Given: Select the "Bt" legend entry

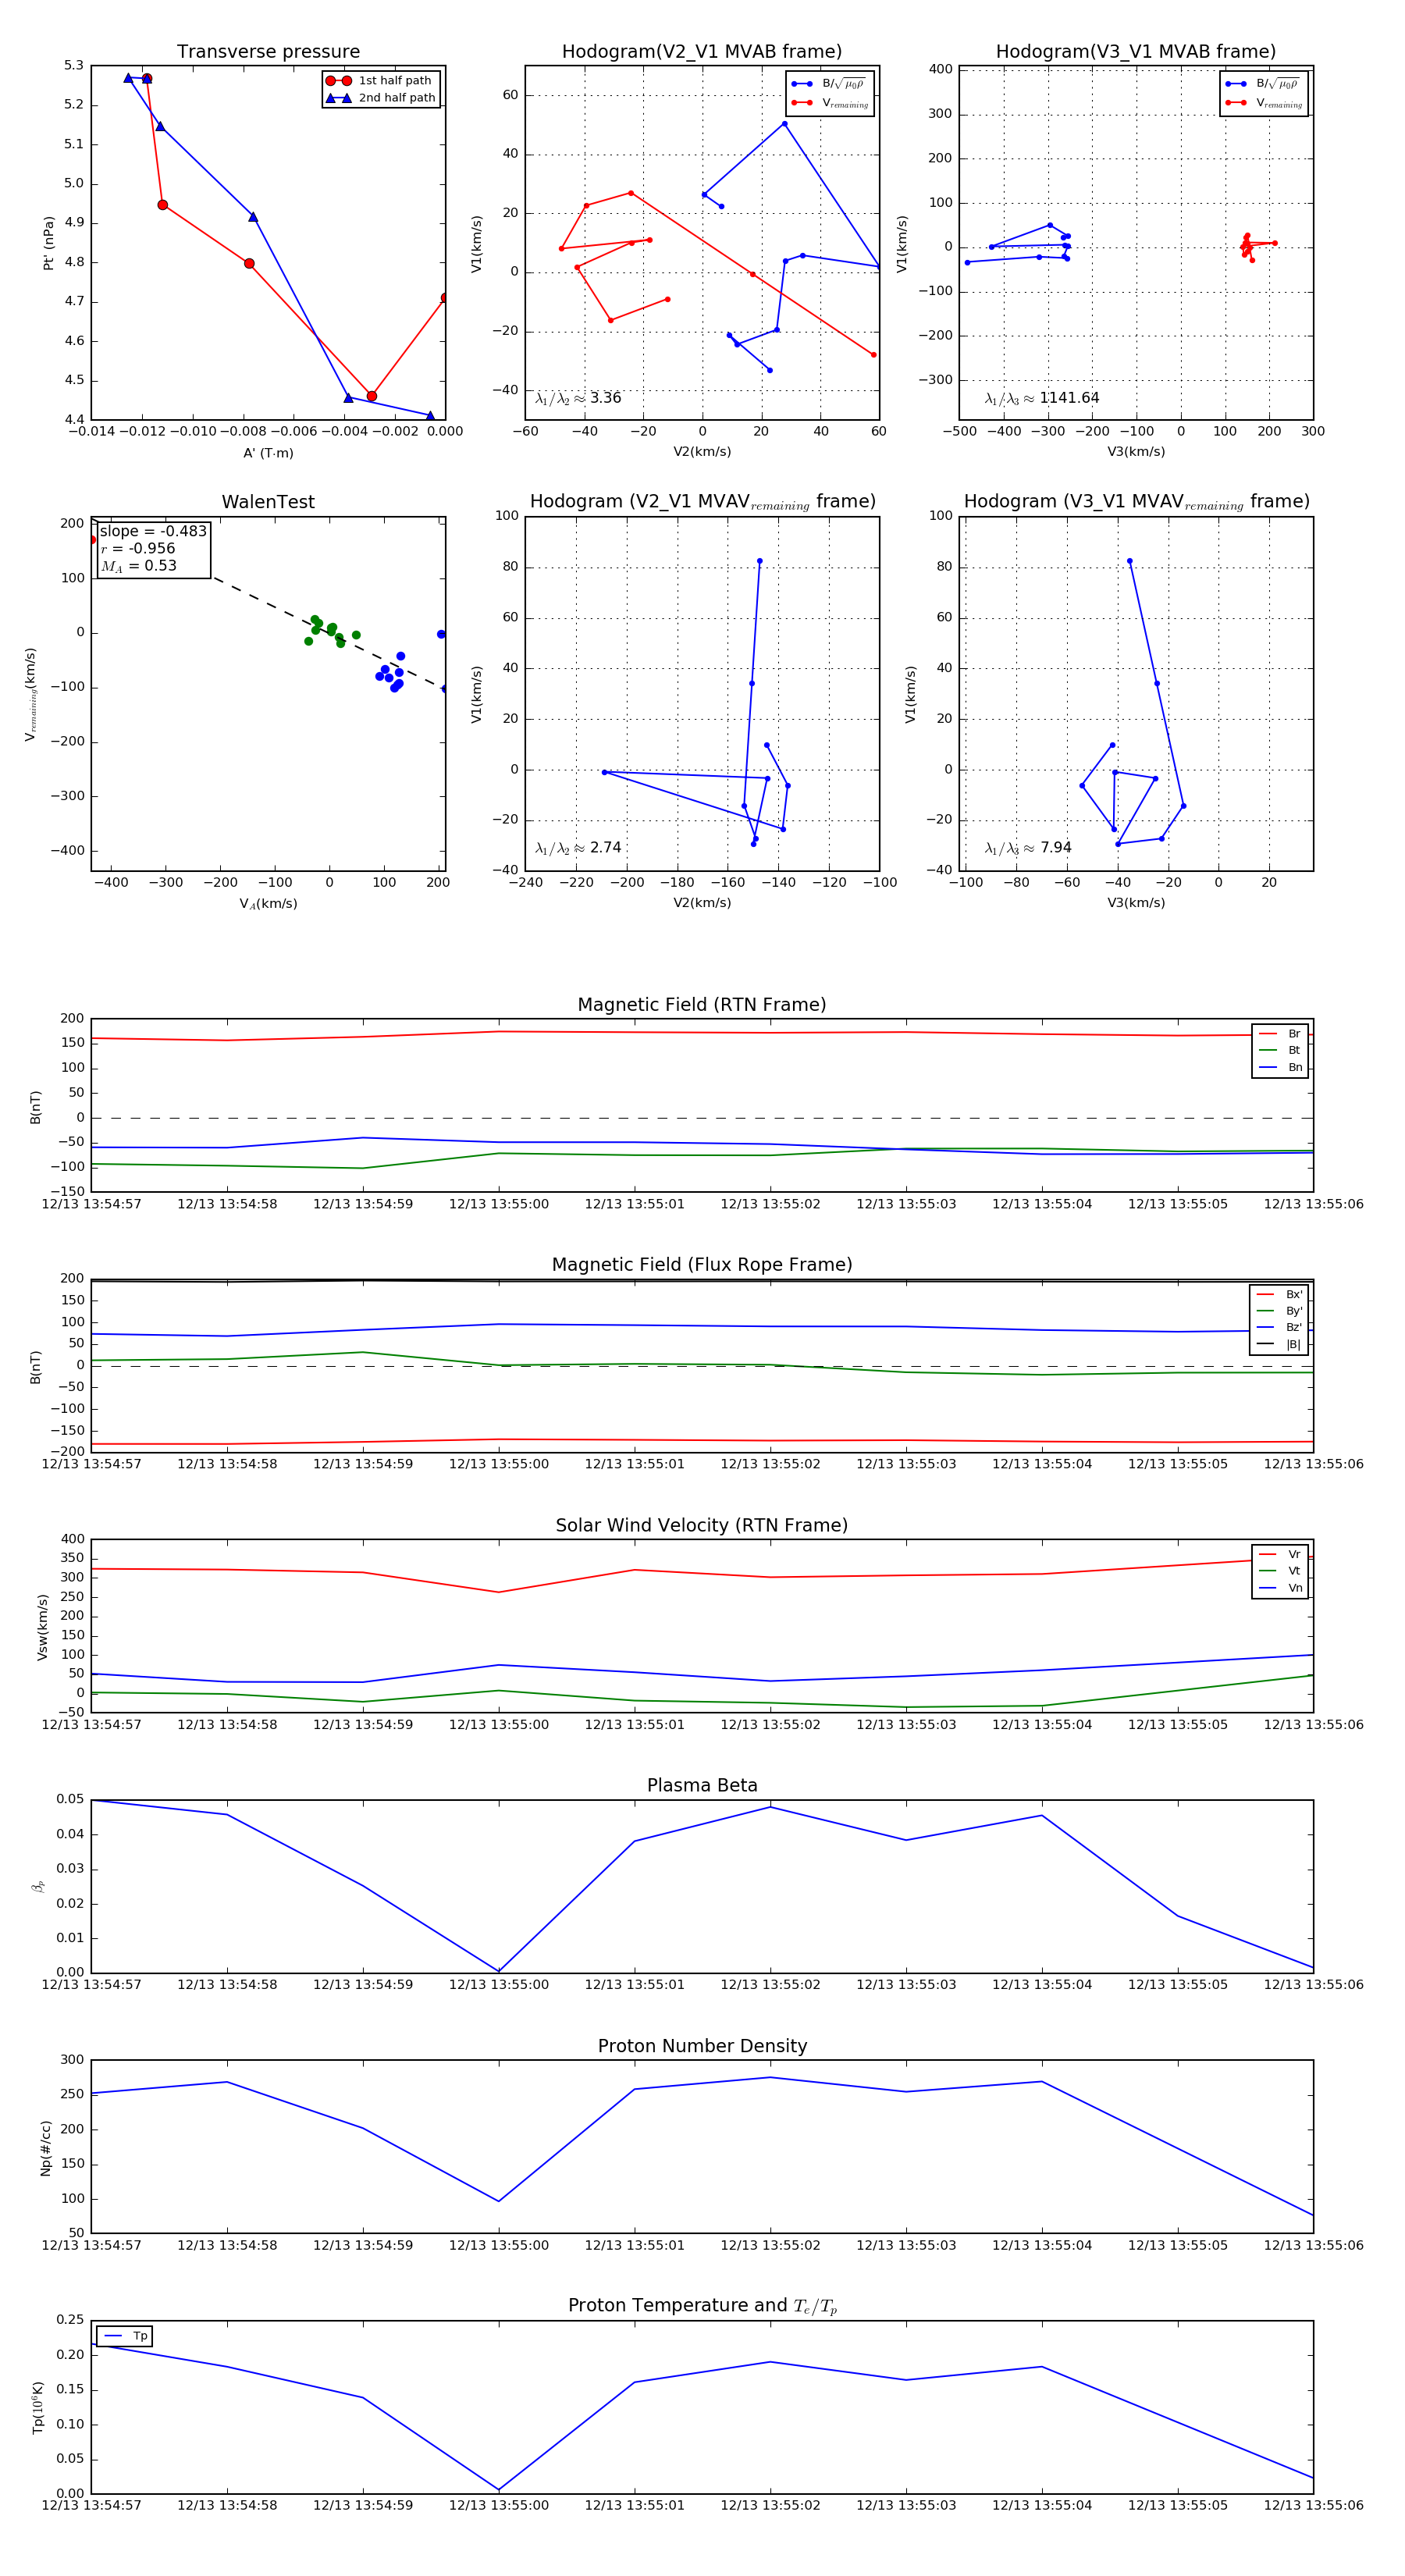Looking at the screenshot, I should coord(1281,1051).
